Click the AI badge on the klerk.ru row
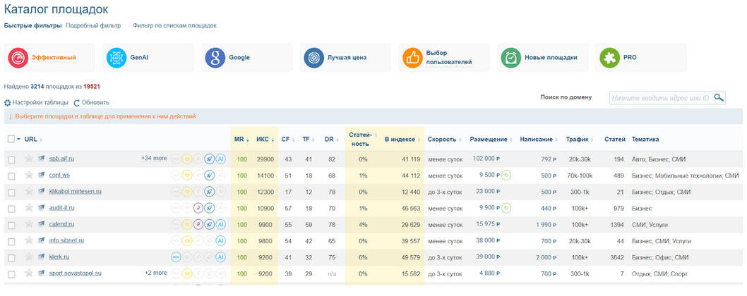The height and width of the screenshot is (296, 747). pos(220,257)
